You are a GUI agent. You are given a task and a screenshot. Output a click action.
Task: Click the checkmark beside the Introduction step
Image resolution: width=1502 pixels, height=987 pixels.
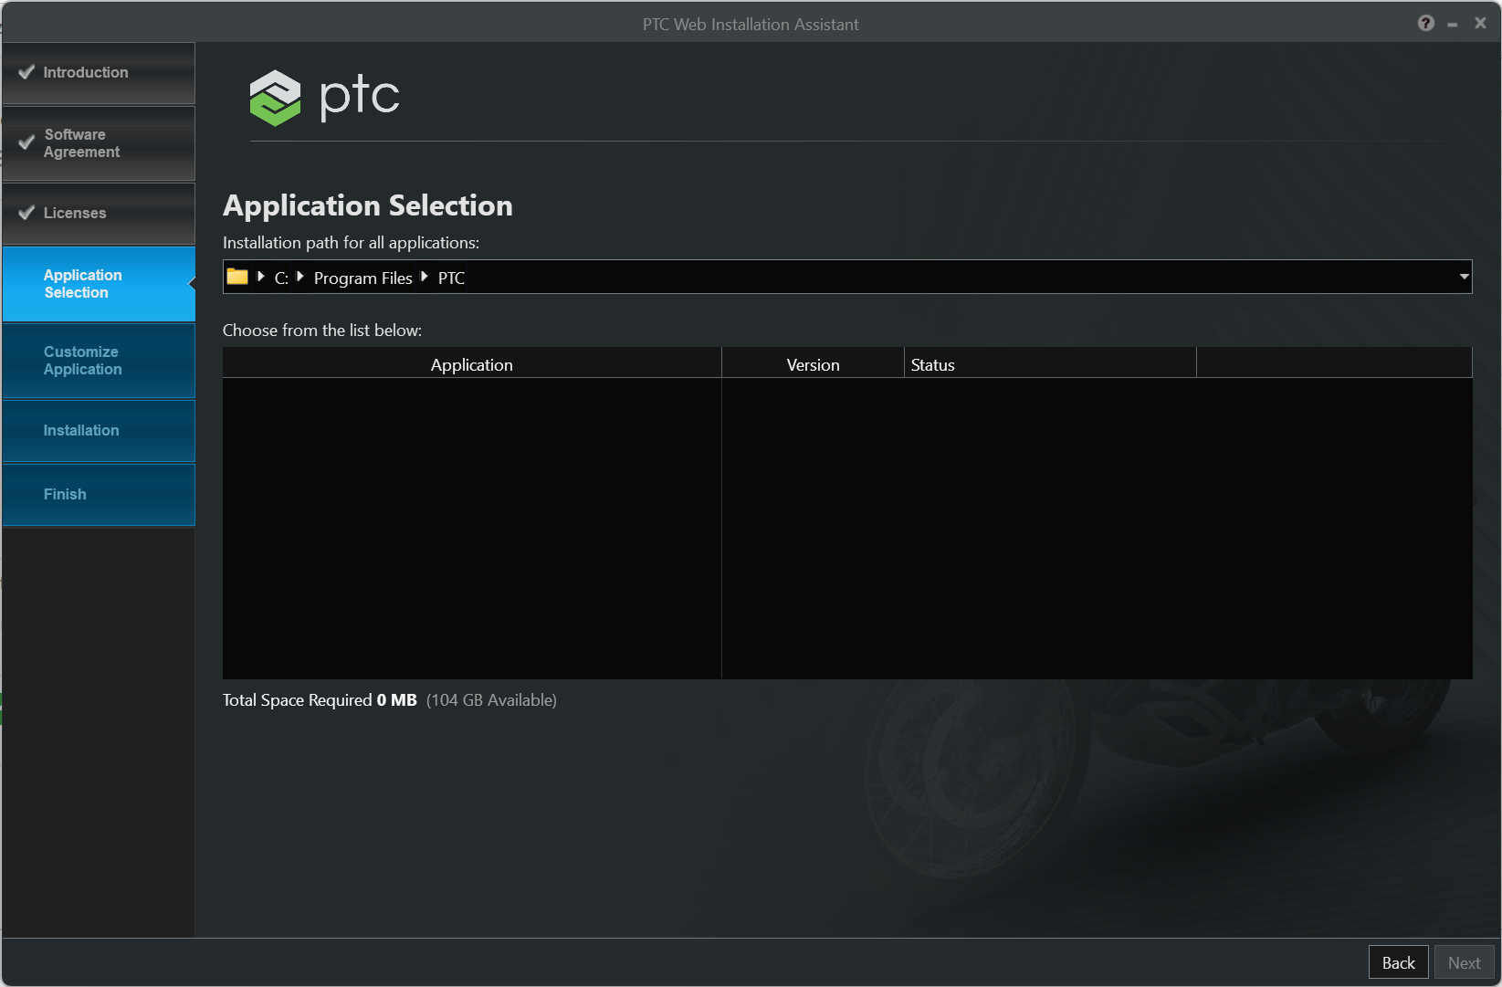tap(26, 70)
